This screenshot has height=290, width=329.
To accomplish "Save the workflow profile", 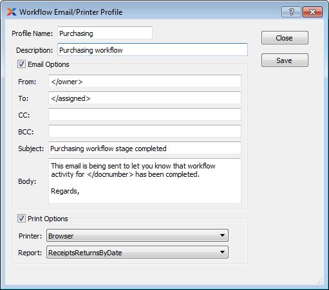I will pos(285,60).
